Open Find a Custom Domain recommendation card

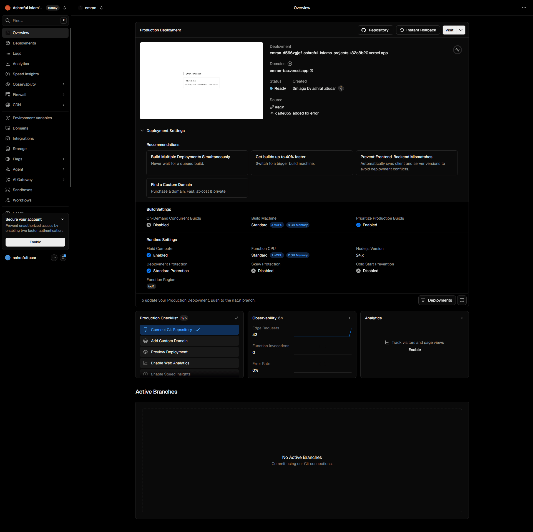(x=197, y=188)
